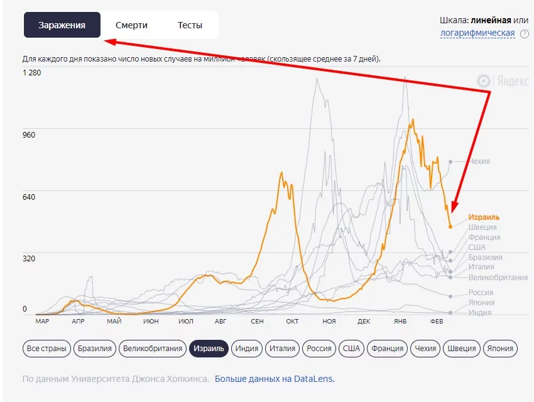Open the Тесты tab

[190, 25]
